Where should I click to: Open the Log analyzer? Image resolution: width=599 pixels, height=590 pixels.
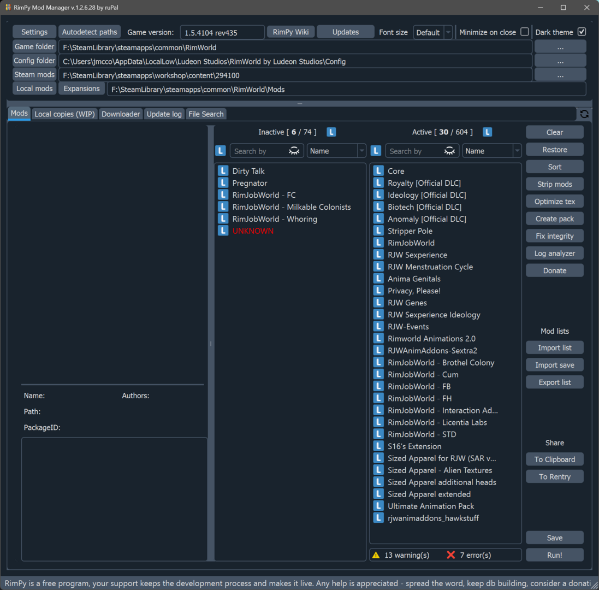coord(555,253)
